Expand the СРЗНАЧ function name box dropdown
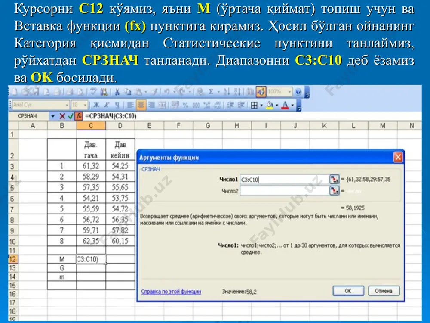This screenshot has width=430, height=323. click(x=52, y=116)
